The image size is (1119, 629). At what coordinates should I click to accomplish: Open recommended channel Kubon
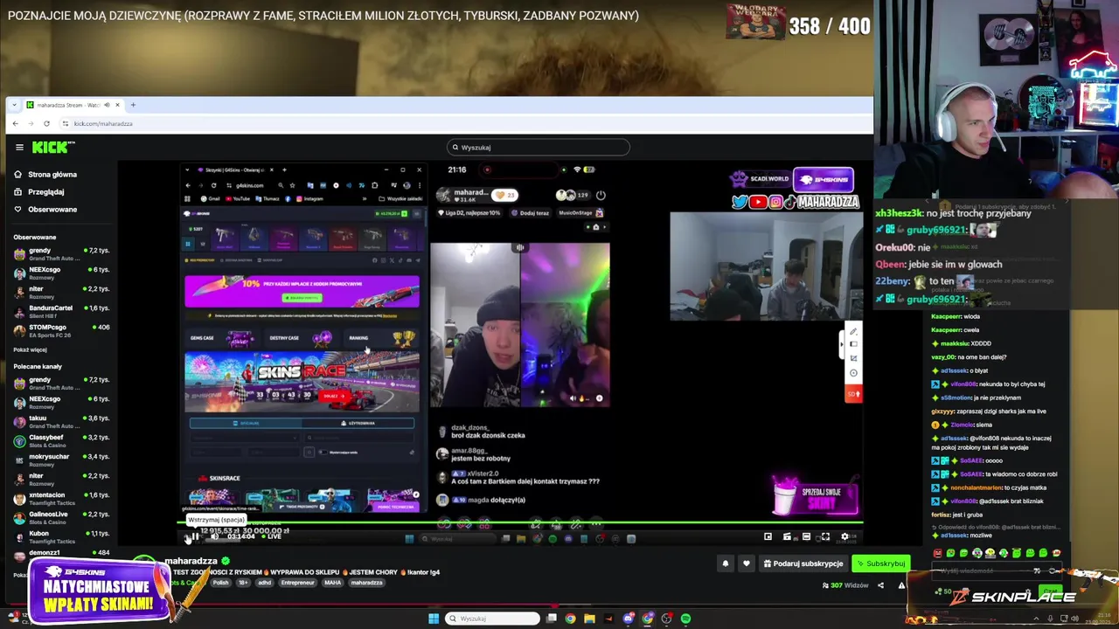[61, 536]
